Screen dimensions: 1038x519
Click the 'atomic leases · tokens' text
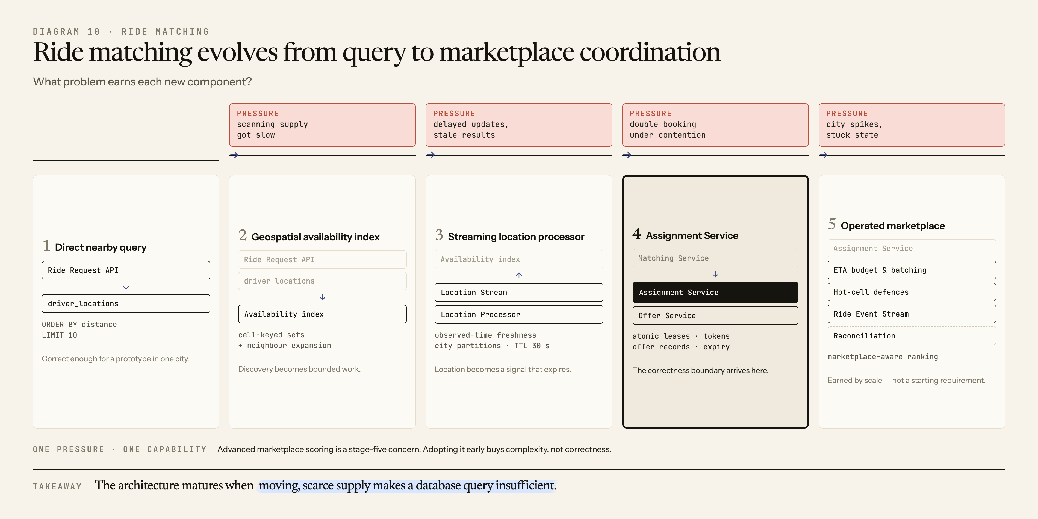click(x=681, y=336)
